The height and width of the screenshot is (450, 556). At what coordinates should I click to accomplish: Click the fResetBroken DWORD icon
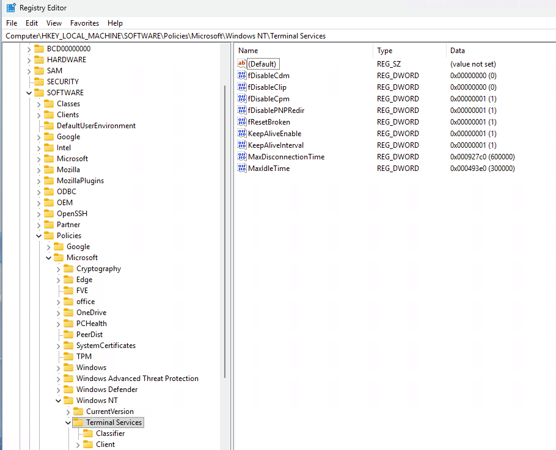pos(241,122)
